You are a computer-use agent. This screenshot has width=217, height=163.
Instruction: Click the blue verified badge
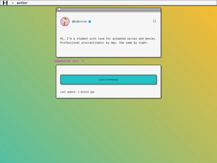90,21
